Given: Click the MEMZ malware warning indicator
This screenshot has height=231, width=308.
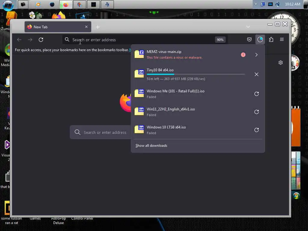Looking at the screenshot, I should [x=243, y=55].
